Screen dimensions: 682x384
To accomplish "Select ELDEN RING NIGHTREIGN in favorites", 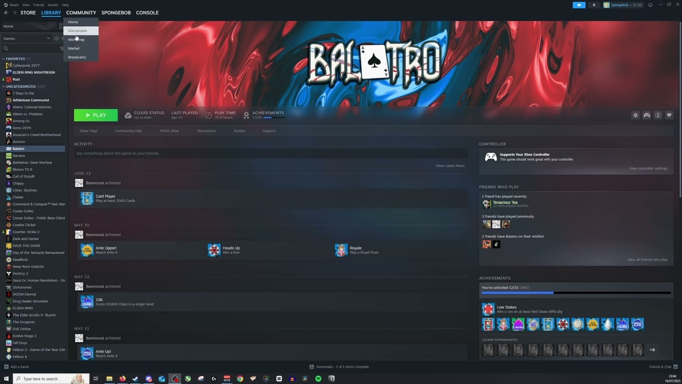I will click(x=34, y=73).
